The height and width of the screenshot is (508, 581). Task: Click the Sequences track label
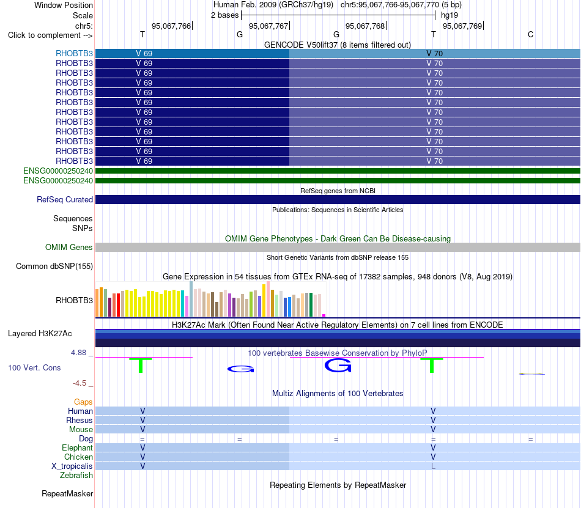[x=73, y=218]
